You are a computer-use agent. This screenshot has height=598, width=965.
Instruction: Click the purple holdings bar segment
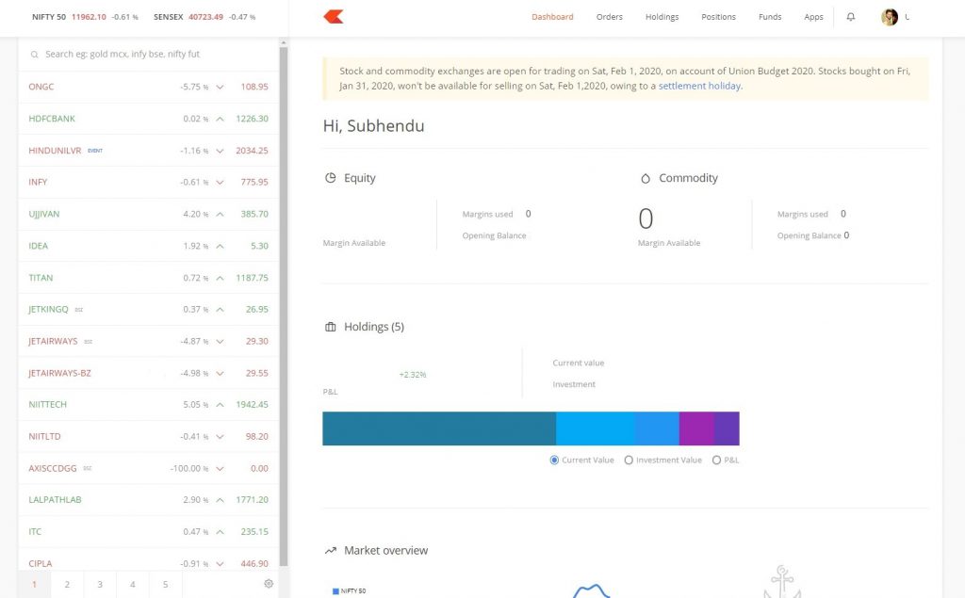[696, 428]
